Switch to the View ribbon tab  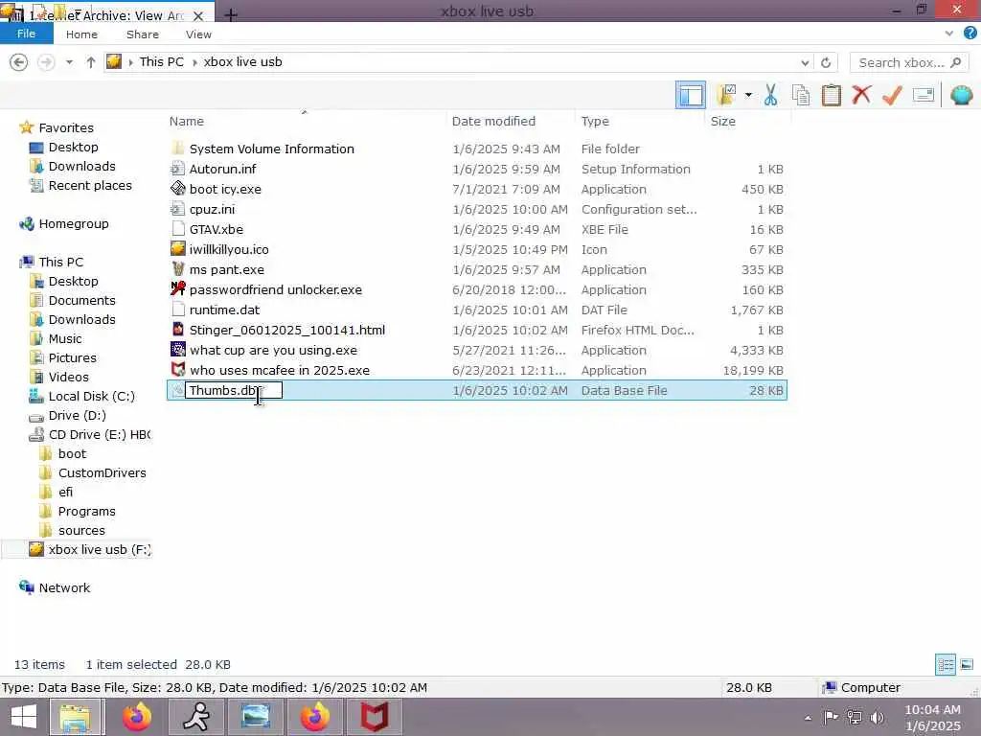pos(198,34)
